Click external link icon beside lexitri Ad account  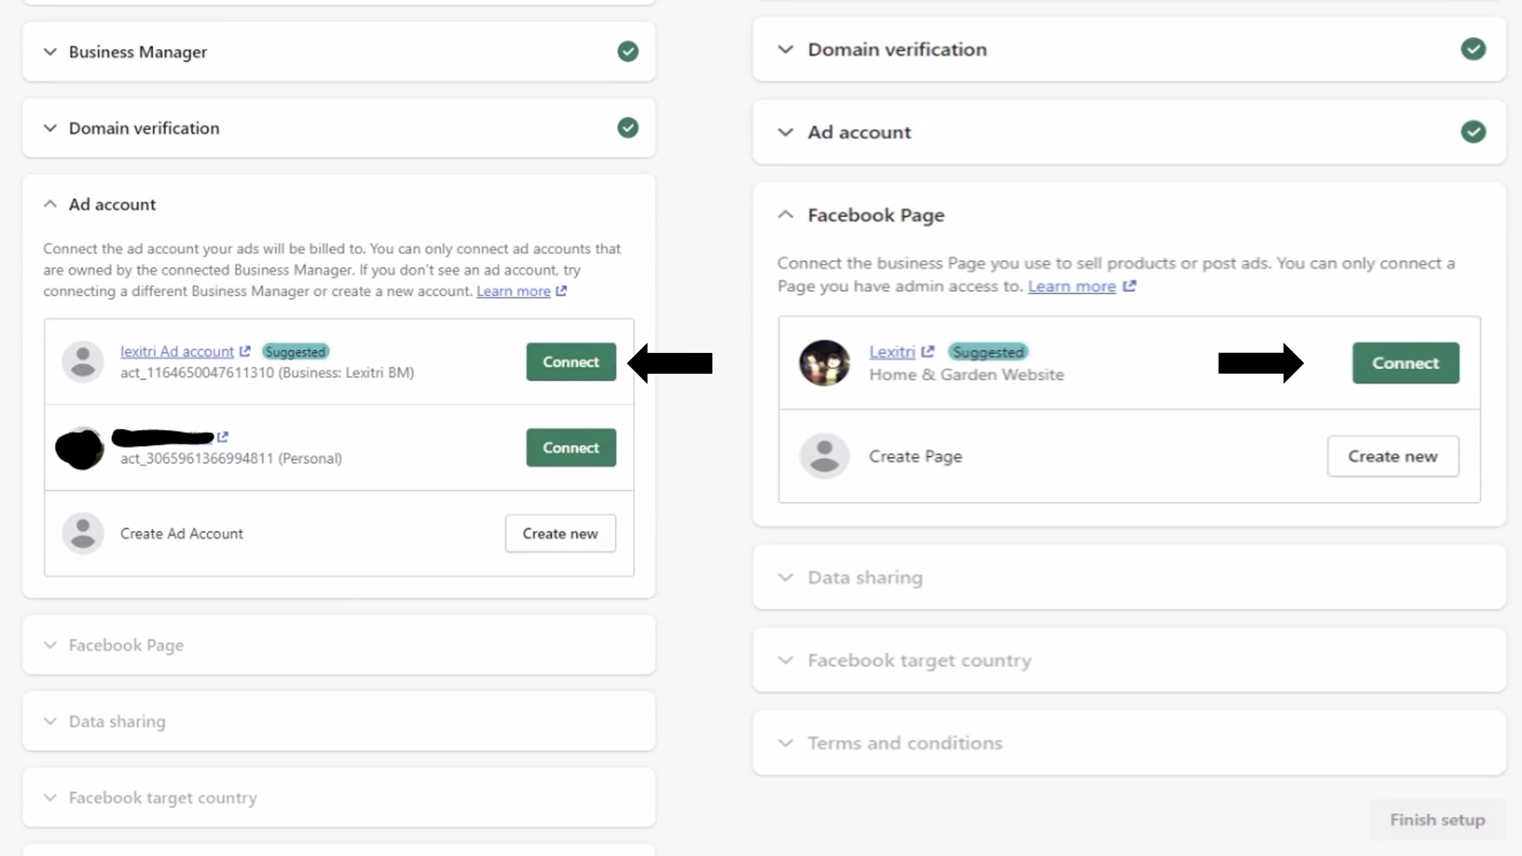[244, 352]
